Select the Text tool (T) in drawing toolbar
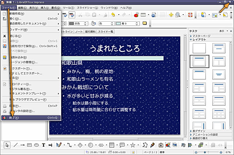 pos(44,145)
